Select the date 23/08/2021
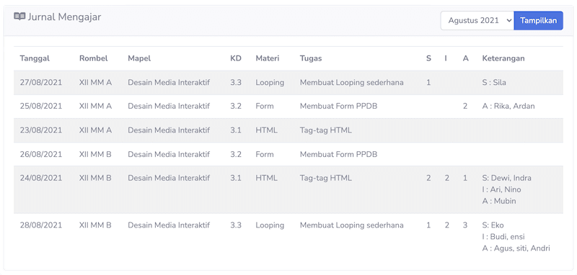Viewport: 577px width, 275px height. pos(41,130)
